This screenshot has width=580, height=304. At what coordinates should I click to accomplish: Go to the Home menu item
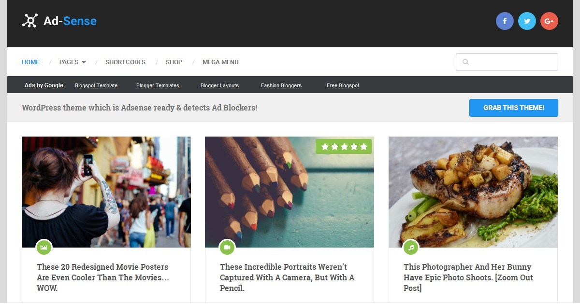point(30,62)
